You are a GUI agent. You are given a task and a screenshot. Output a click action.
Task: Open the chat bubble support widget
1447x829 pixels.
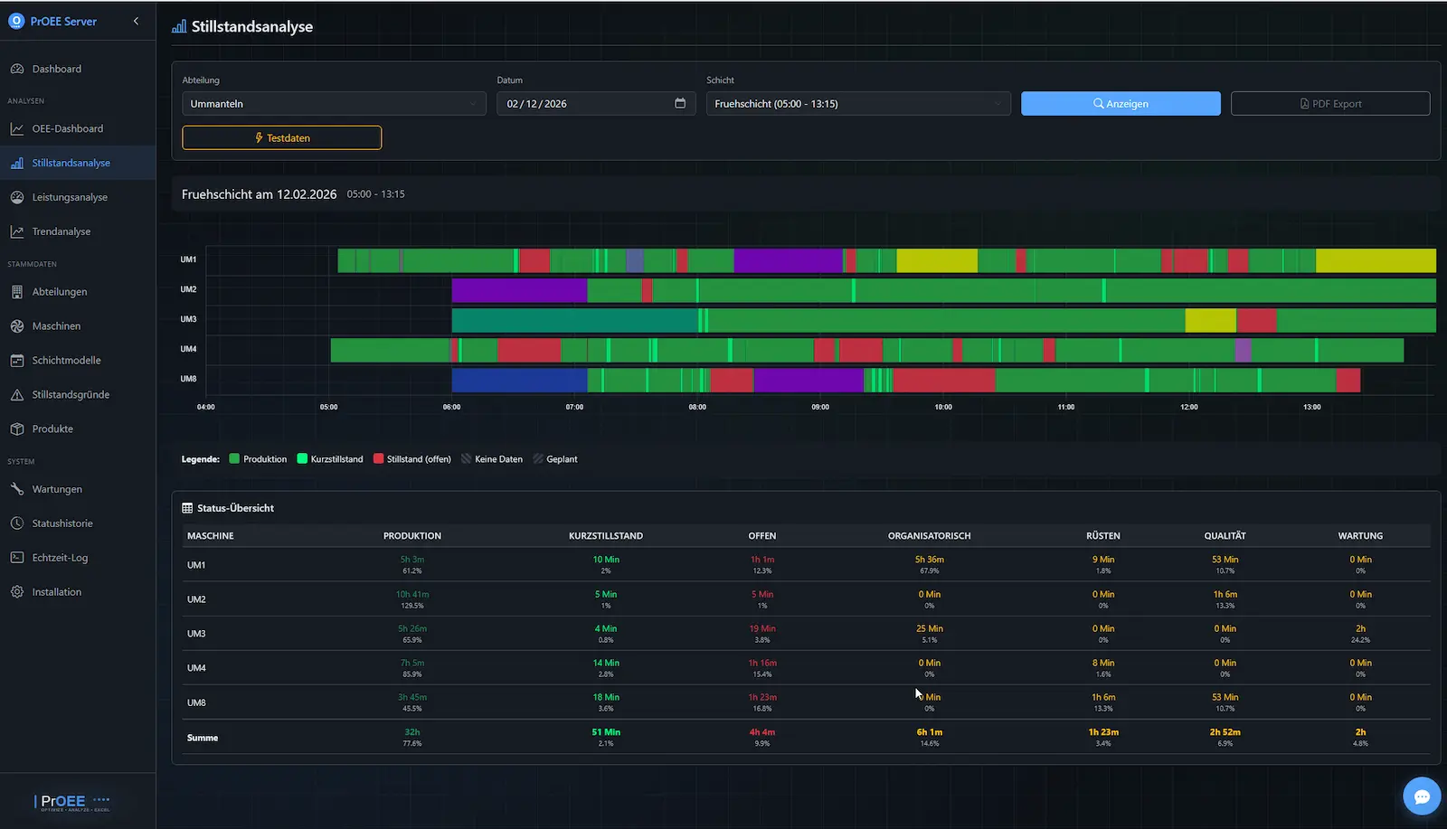point(1421,796)
